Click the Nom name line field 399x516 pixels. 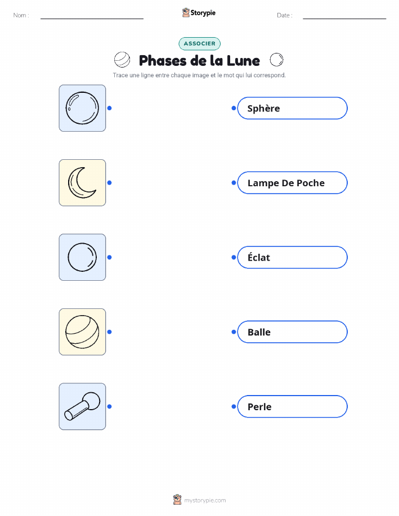pyautogui.click(x=92, y=15)
